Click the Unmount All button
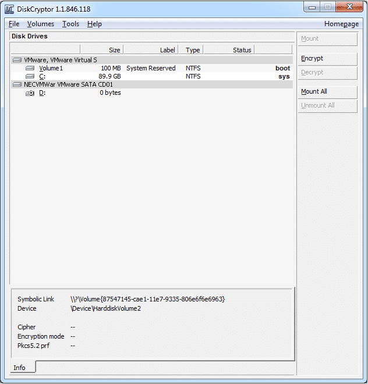368x384 pixels. pos(328,106)
